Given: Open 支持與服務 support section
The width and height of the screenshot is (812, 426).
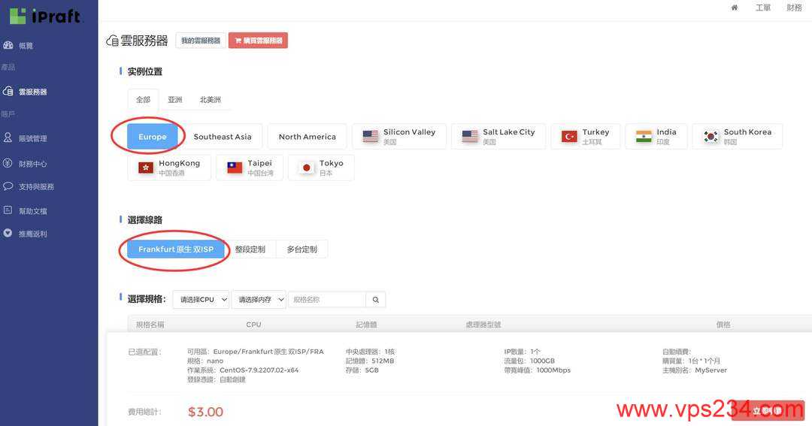Looking at the screenshot, I should pos(36,186).
